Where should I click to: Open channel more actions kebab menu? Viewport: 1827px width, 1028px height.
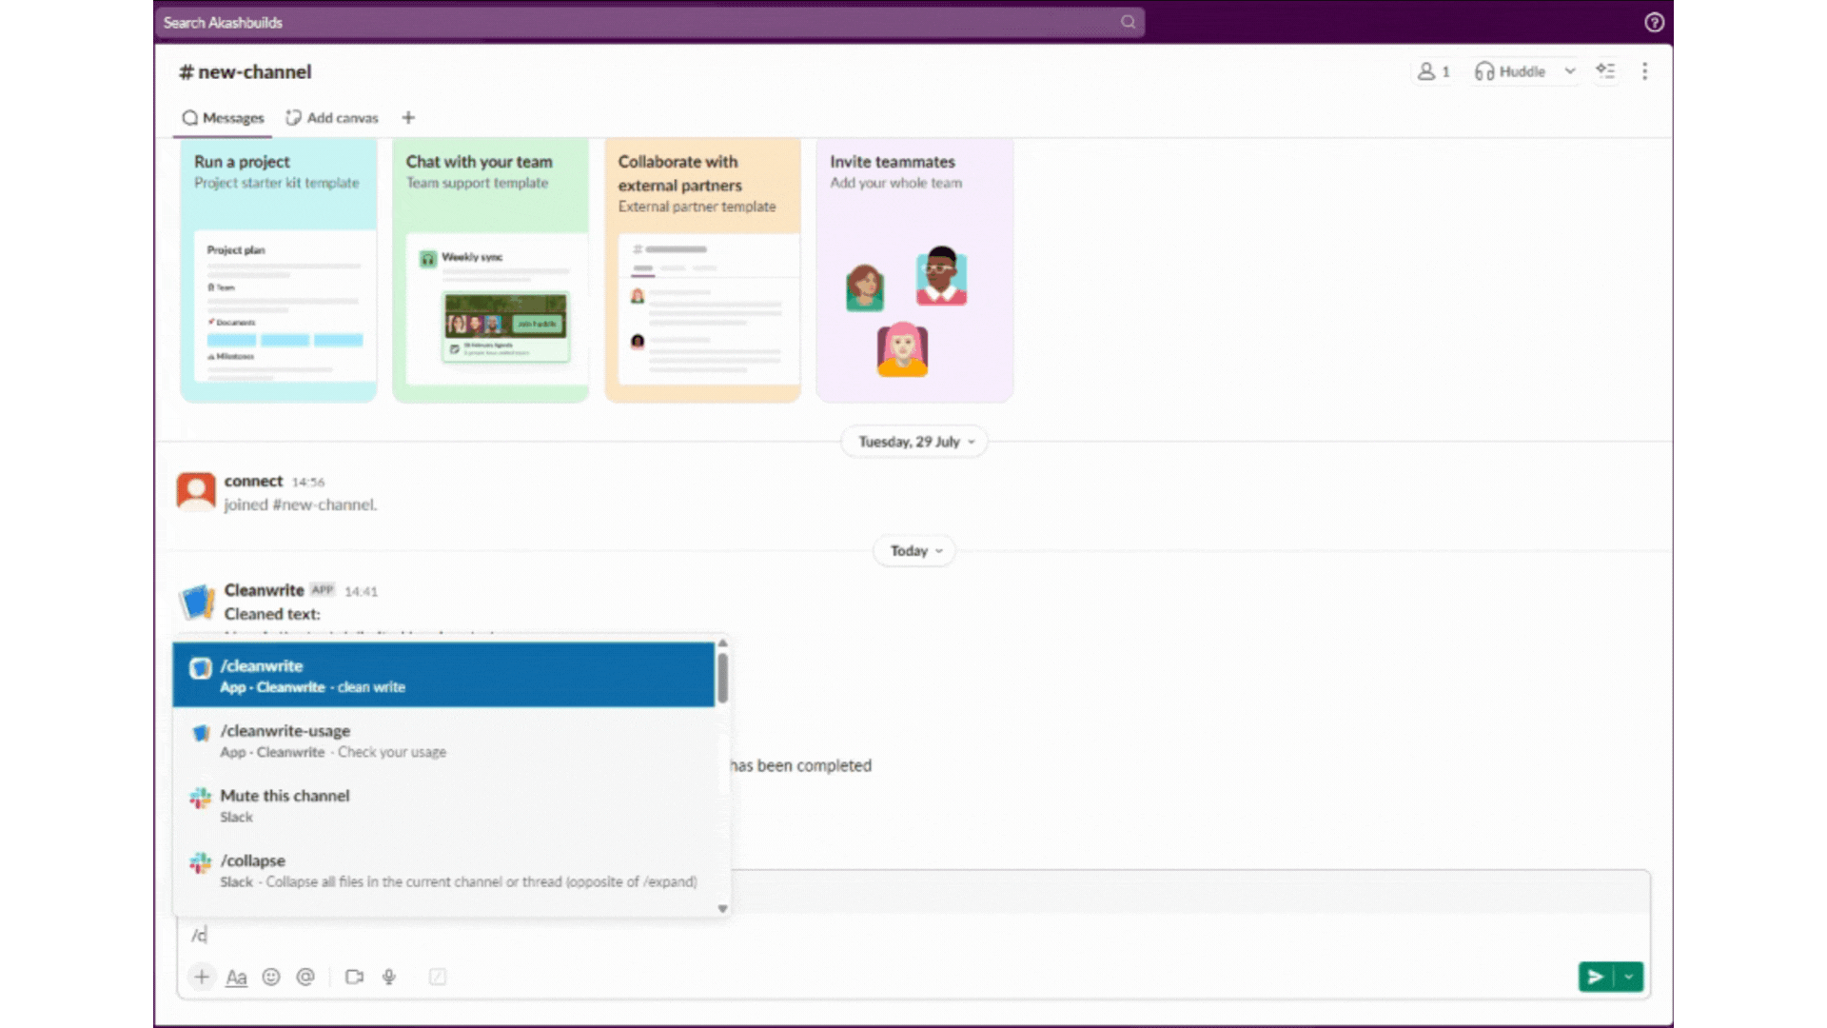coord(1644,71)
